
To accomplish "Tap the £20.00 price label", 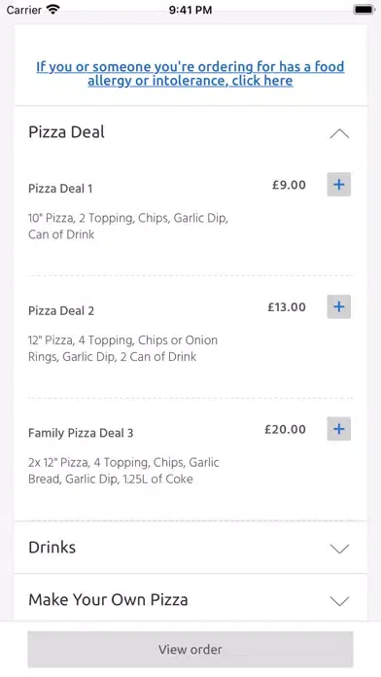I will [x=285, y=429].
